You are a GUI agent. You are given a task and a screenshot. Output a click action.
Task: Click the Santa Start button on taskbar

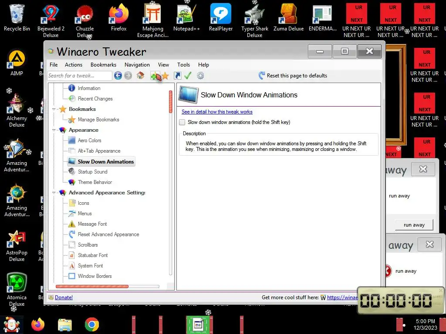[12, 324]
